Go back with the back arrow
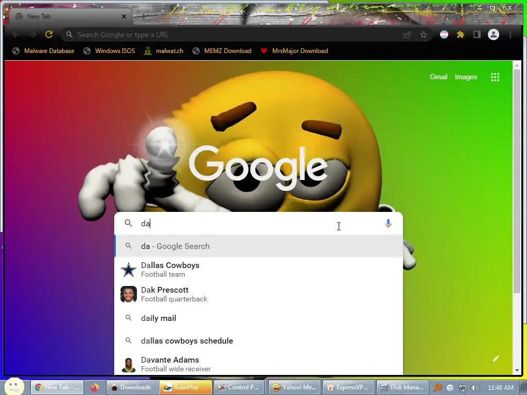Screen dimensions: 527x395 pyautogui.click(x=16, y=34)
